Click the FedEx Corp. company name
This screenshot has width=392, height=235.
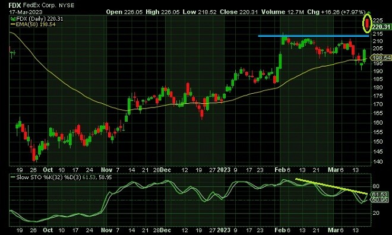tap(40, 5)
